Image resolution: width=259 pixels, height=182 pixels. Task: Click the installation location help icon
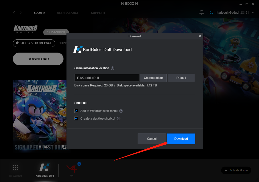tap(113, 68)
